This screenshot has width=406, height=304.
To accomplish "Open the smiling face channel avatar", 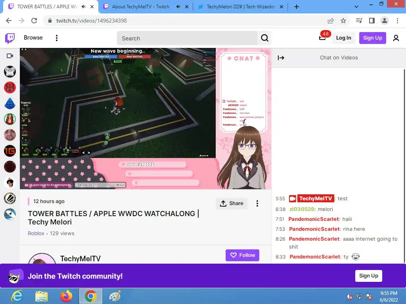I will click(x=10, y=135).
